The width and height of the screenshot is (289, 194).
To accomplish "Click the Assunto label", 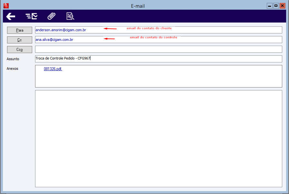I will pyautogui.click(x=13, y=59).
